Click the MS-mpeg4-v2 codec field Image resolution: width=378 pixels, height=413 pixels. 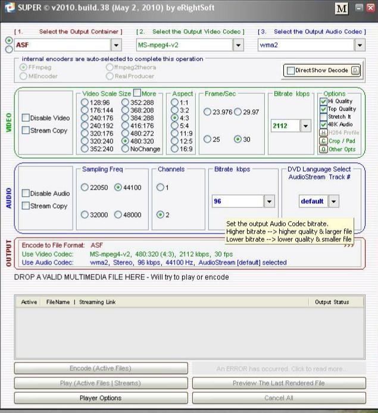pyautogui.click(x=185, y=45)
